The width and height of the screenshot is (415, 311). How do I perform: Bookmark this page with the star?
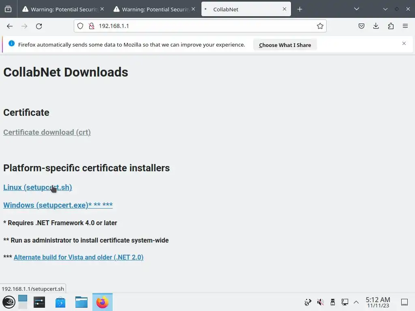point(320,26)
